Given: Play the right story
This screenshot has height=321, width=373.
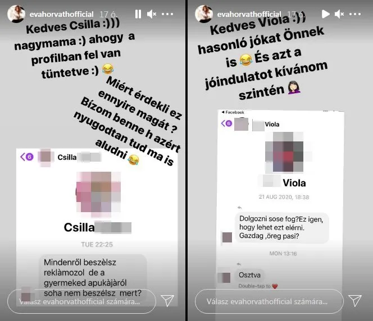Looking at the screenshot, I should coord(325,14).
